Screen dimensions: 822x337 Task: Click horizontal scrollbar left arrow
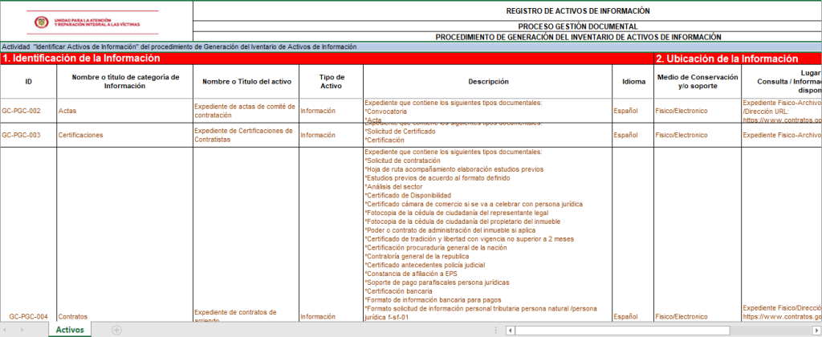pyautogui.click(x=510, y=331)
